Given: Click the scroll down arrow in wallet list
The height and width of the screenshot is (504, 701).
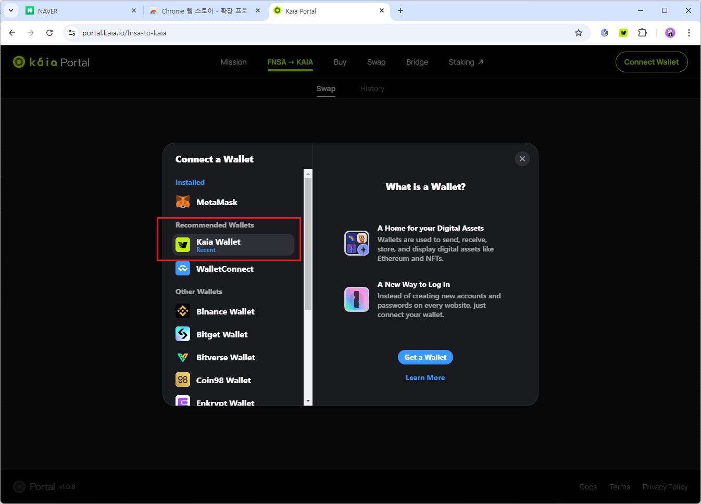Looking at the screenshot, I should [308, 401].
